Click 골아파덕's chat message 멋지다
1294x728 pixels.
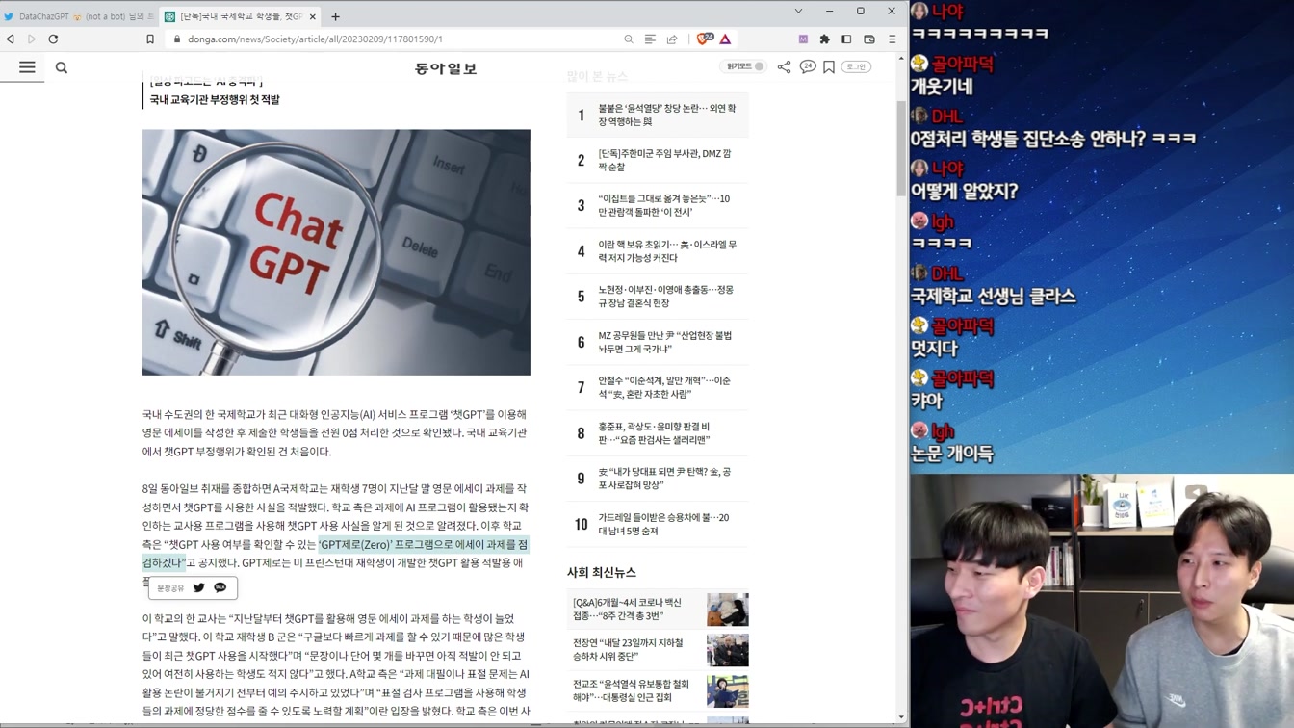coord(934,349)
